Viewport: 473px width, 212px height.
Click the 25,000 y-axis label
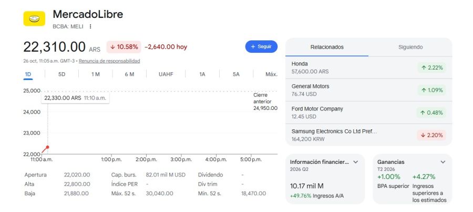(32, 91)
